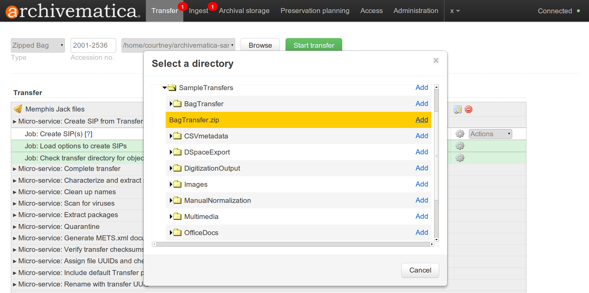Close the Select a directory dialog
589x293 pixels.
point(436,61)
